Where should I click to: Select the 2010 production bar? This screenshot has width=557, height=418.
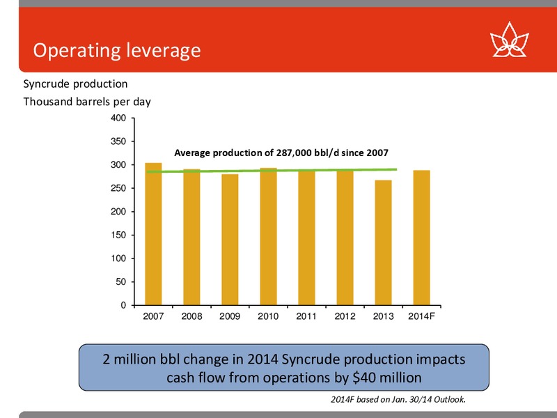(269, 236)
